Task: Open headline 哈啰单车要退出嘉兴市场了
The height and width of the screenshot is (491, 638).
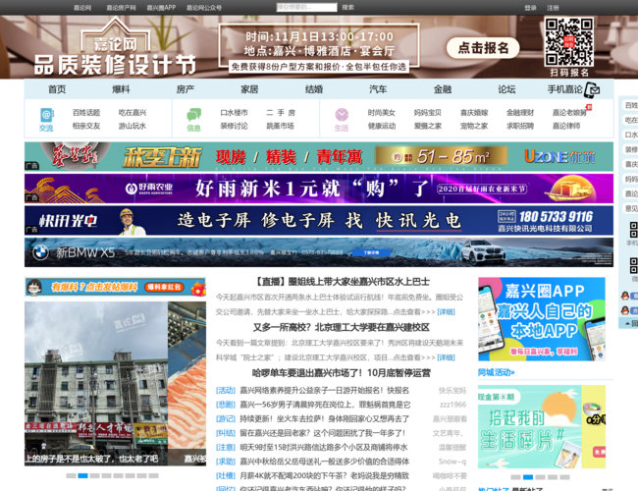Action: [x=342, y=373]
